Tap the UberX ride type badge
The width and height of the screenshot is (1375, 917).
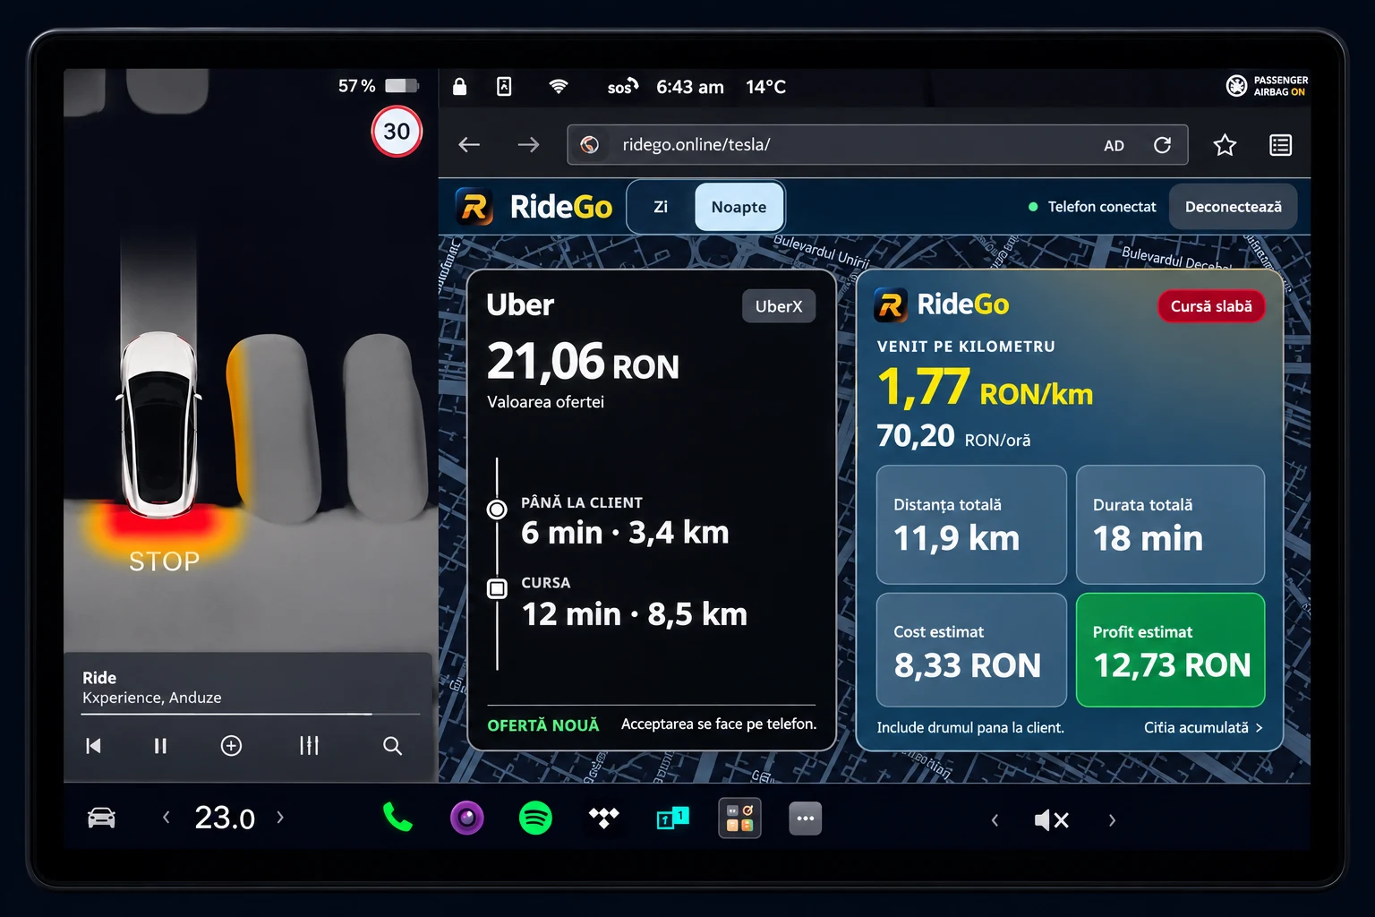pos(779,306)
